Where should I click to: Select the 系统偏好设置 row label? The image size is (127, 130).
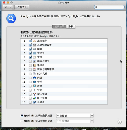coord(45,45)
